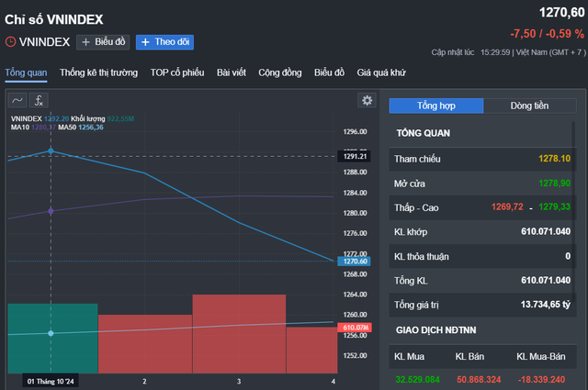Select the Tổng hợp panel toggle
This screenshot has width=588, height=390.
coord(436,106)
